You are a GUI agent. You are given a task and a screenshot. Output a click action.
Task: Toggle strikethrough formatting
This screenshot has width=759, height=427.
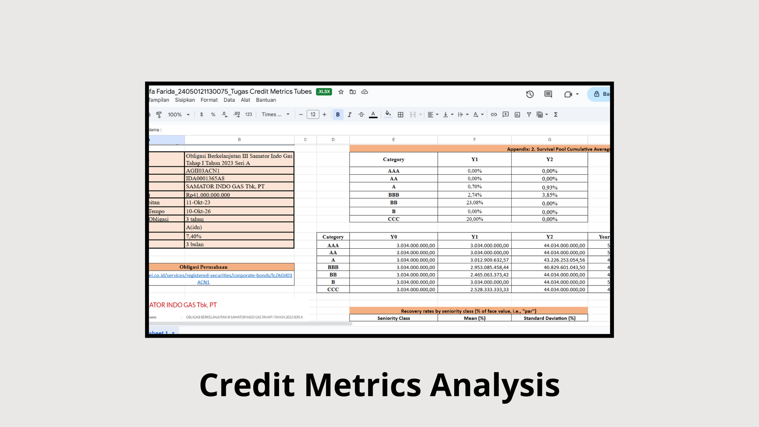[x=361, y=115]
